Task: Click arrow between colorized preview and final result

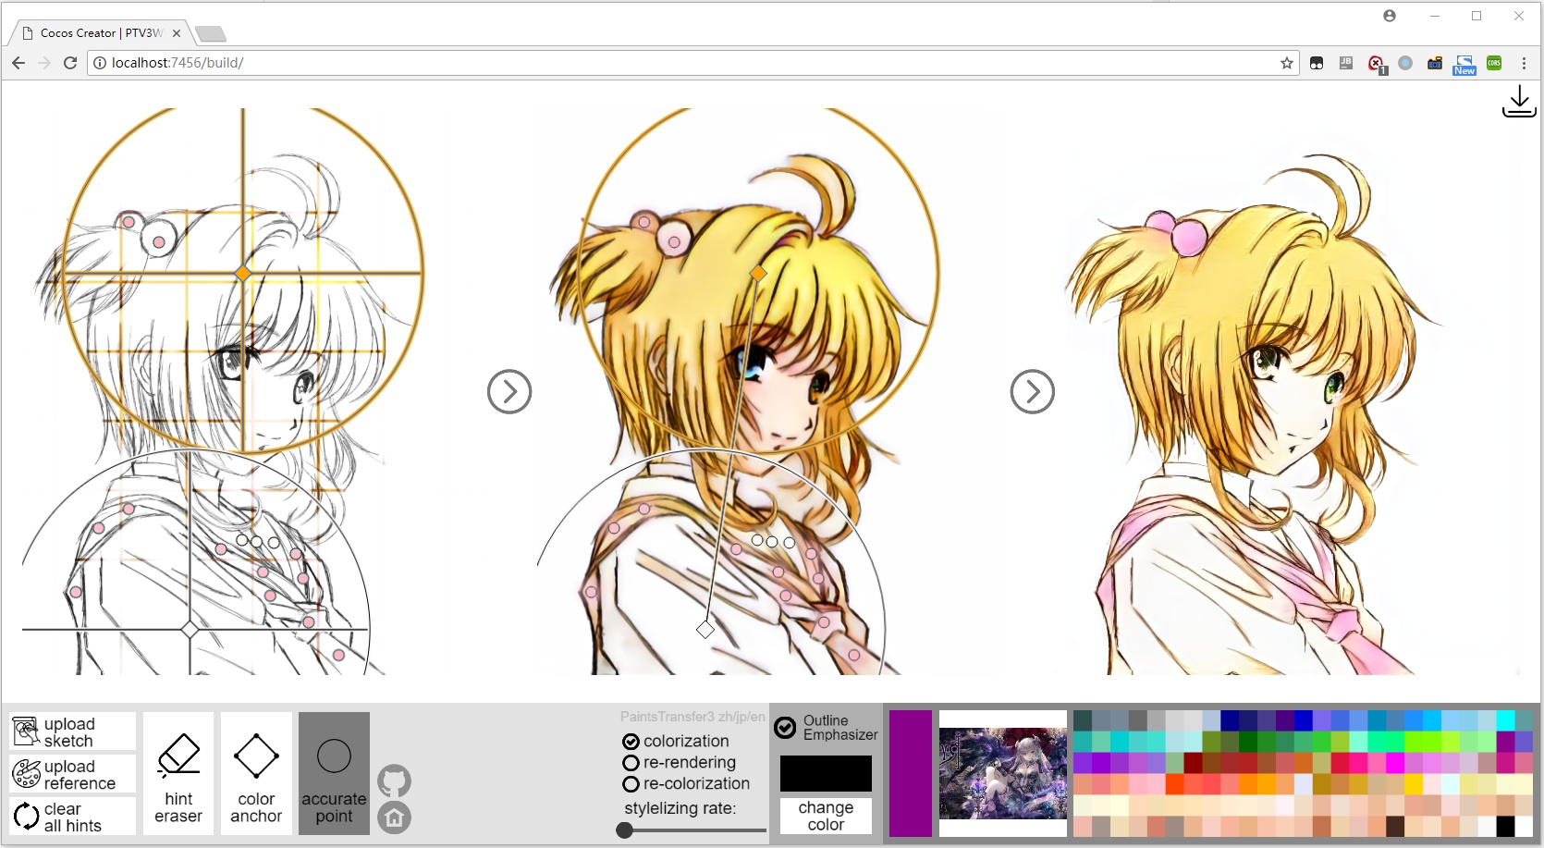Action: (x=1033, y=392)
